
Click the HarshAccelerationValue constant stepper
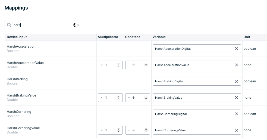pos(146,65)
